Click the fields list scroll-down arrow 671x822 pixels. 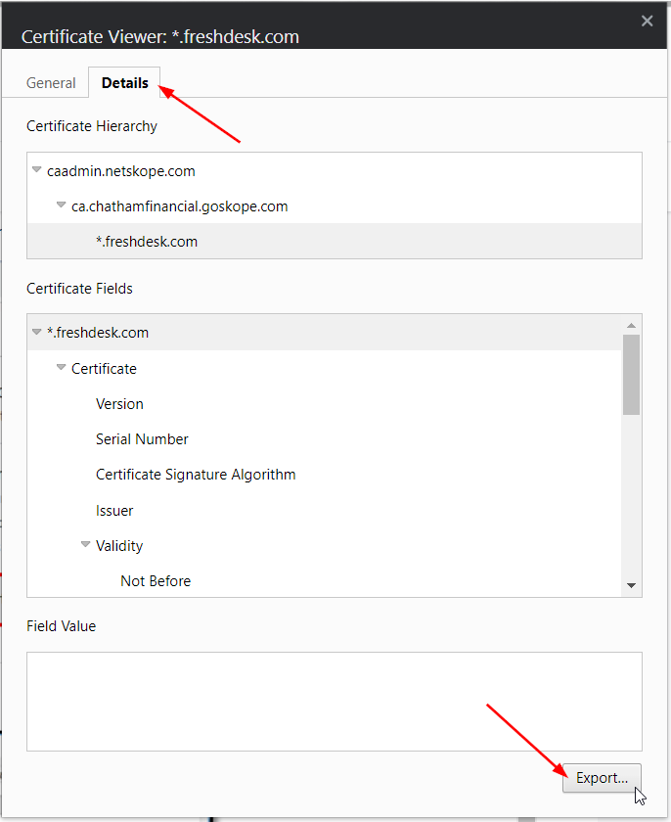[x=631, y=585]
